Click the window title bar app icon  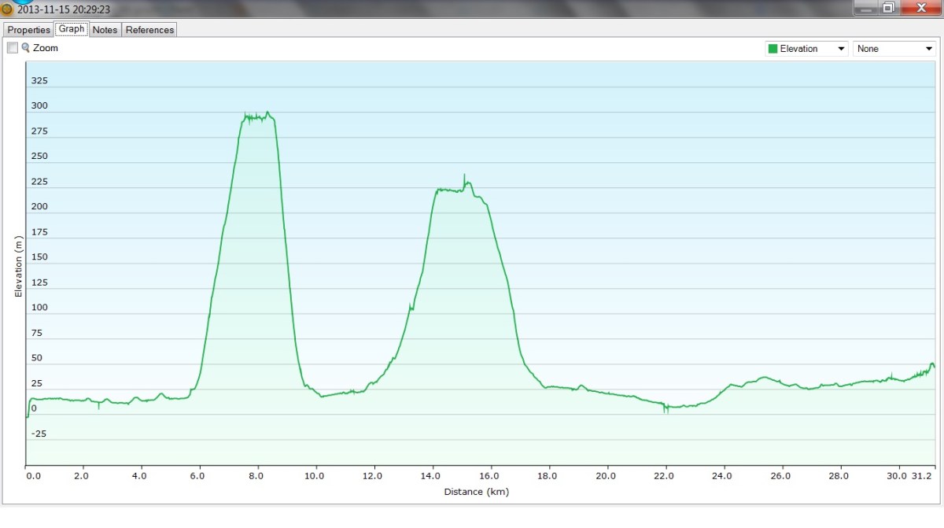click(7, 9)
